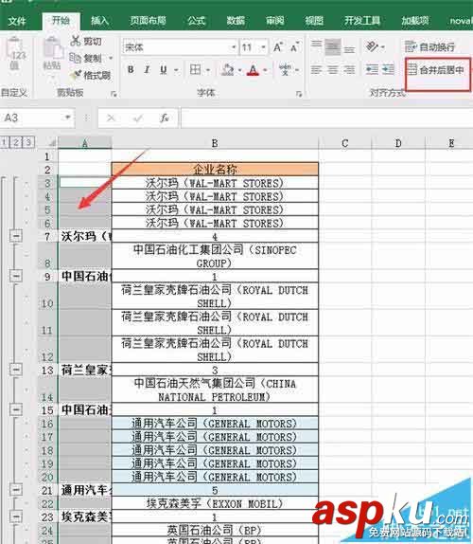Select column B header

click(215, 143)
